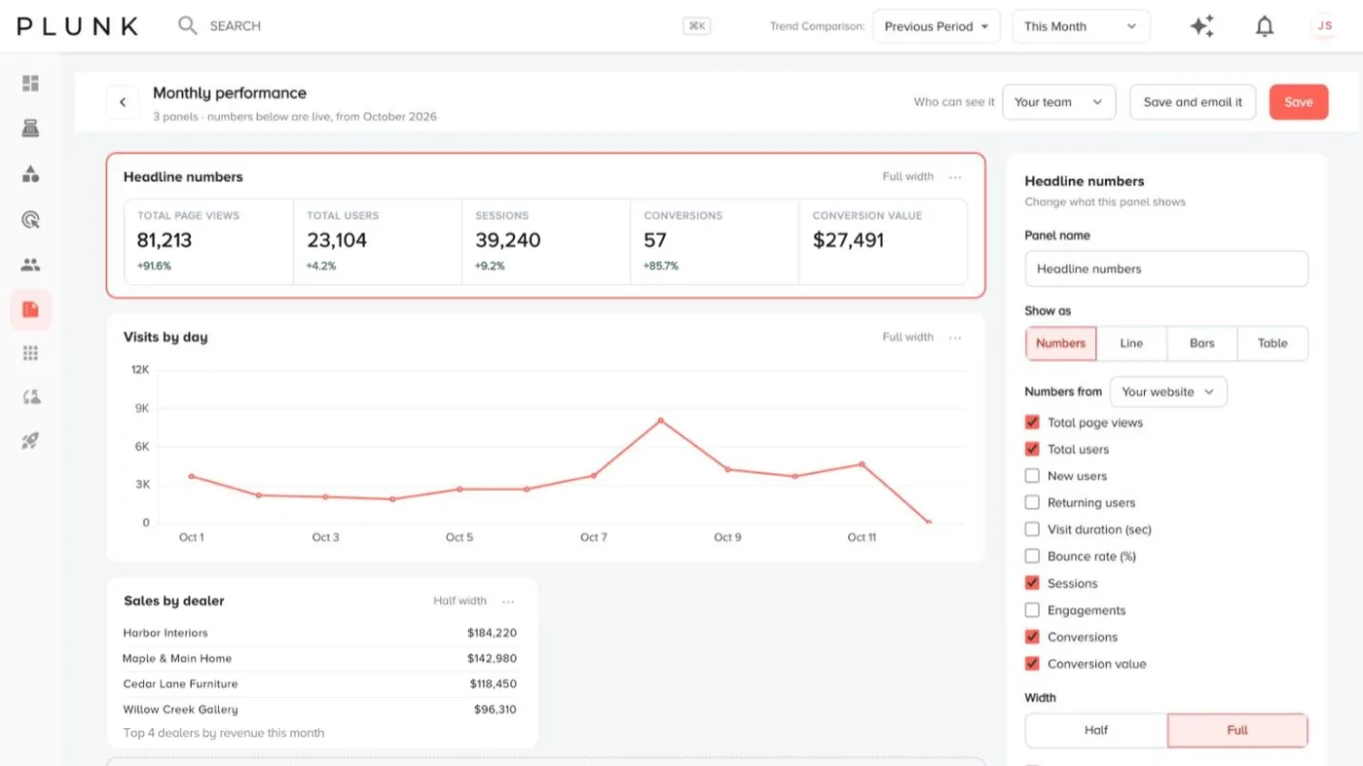Screen dimensions: 1363x766
Task: Open the notifications bell
Action: (1265, 26)
